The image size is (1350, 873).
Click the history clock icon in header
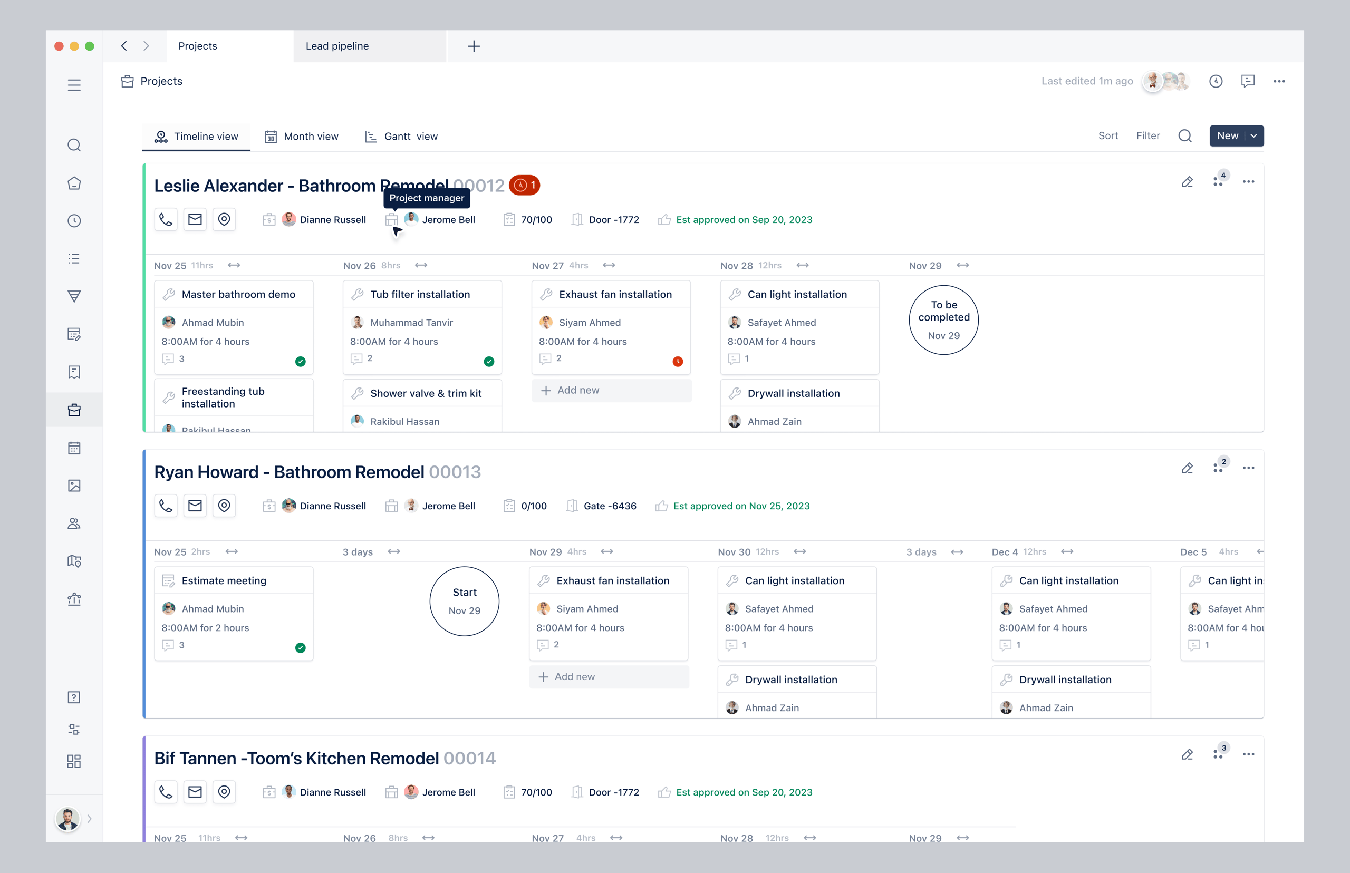pos(1216,81)
